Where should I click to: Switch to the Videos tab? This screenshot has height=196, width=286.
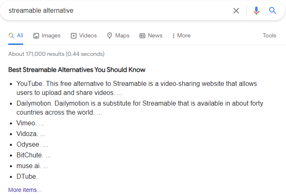(x=84, y=35)
